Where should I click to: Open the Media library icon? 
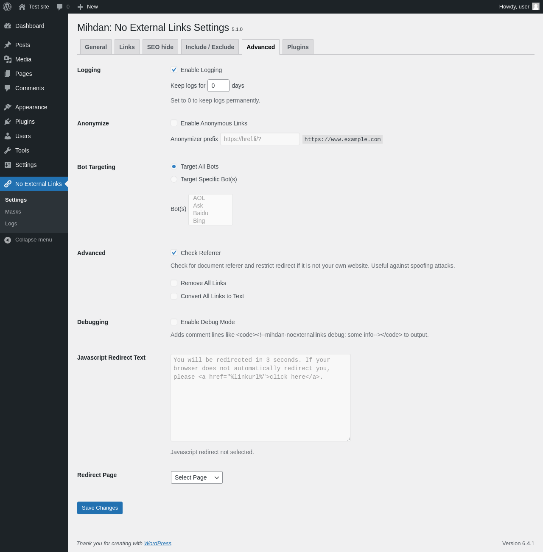point(8,59)
